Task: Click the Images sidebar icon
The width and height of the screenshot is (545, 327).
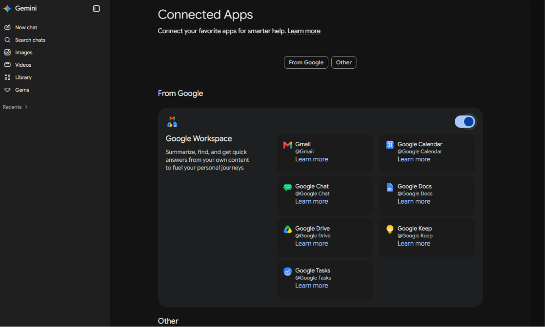Action: [x=7, y=53]
